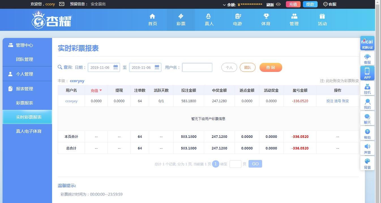The image size is (381, 203).
Task: Open 客服 customer service in top bar
Action: pos(330,4)
